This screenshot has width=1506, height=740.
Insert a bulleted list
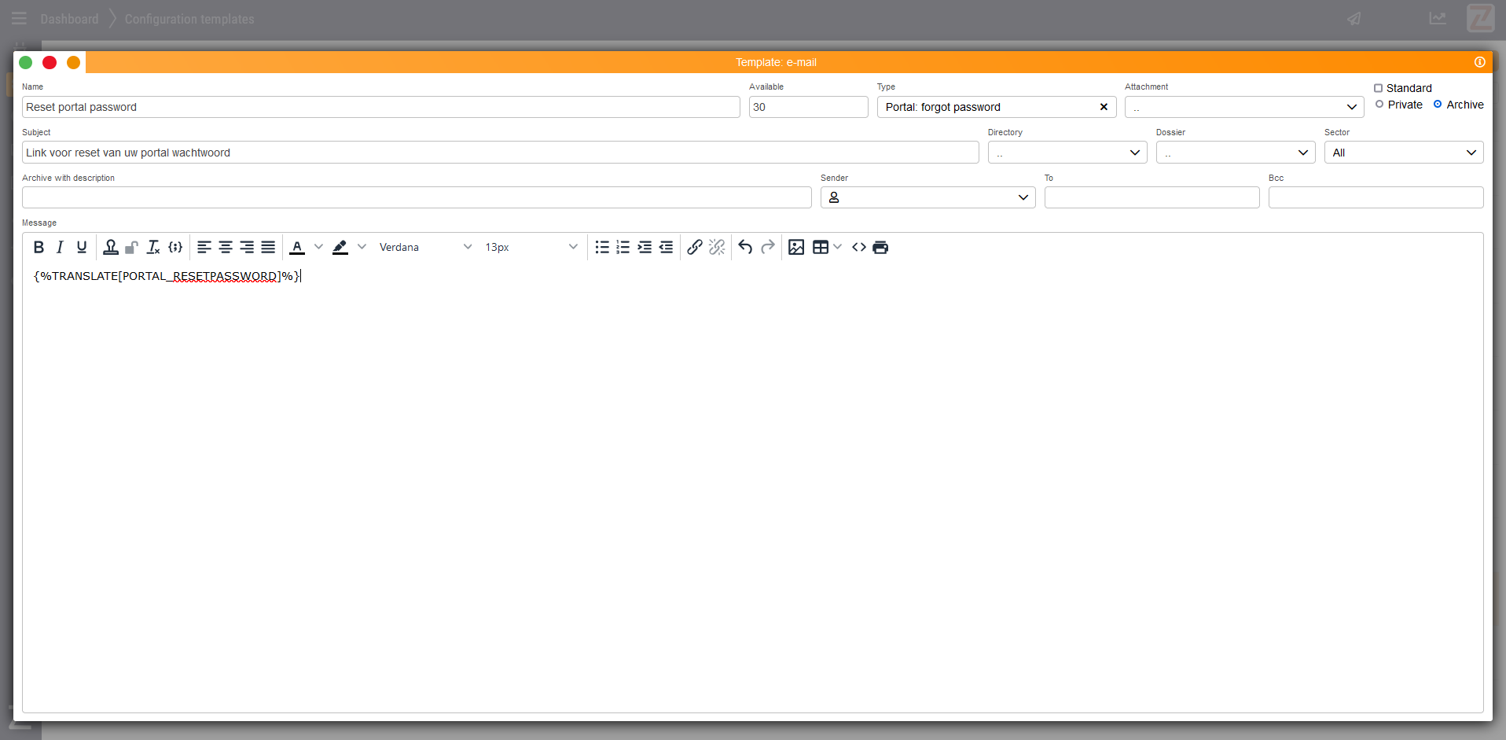[x=602, y=247]
